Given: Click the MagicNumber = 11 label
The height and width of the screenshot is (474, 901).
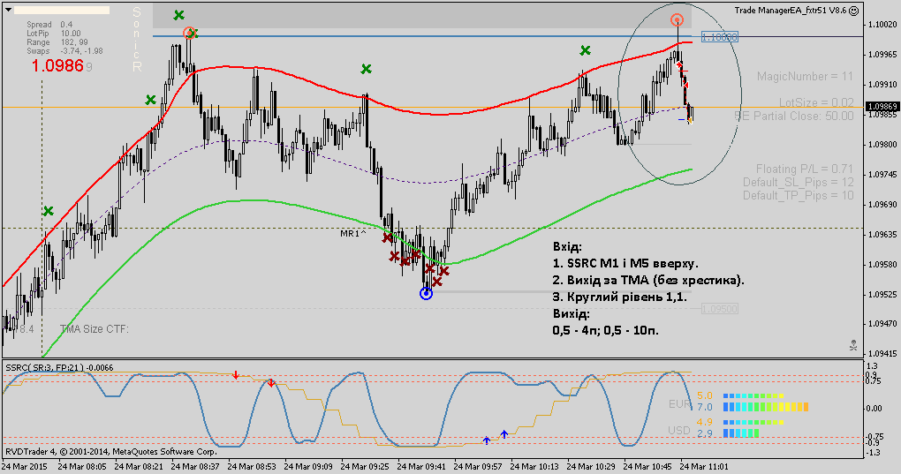Looking at the screenshot, I should [x=805, y=76].
